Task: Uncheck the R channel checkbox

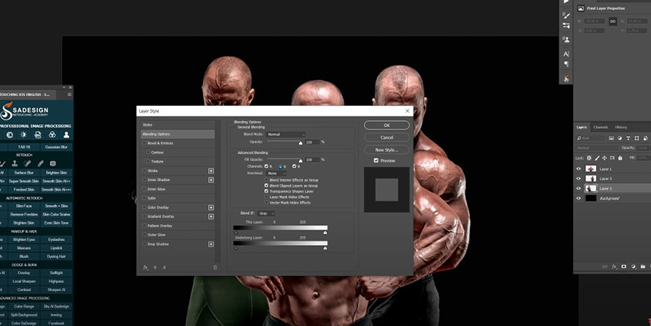Action: click(266, 166)
